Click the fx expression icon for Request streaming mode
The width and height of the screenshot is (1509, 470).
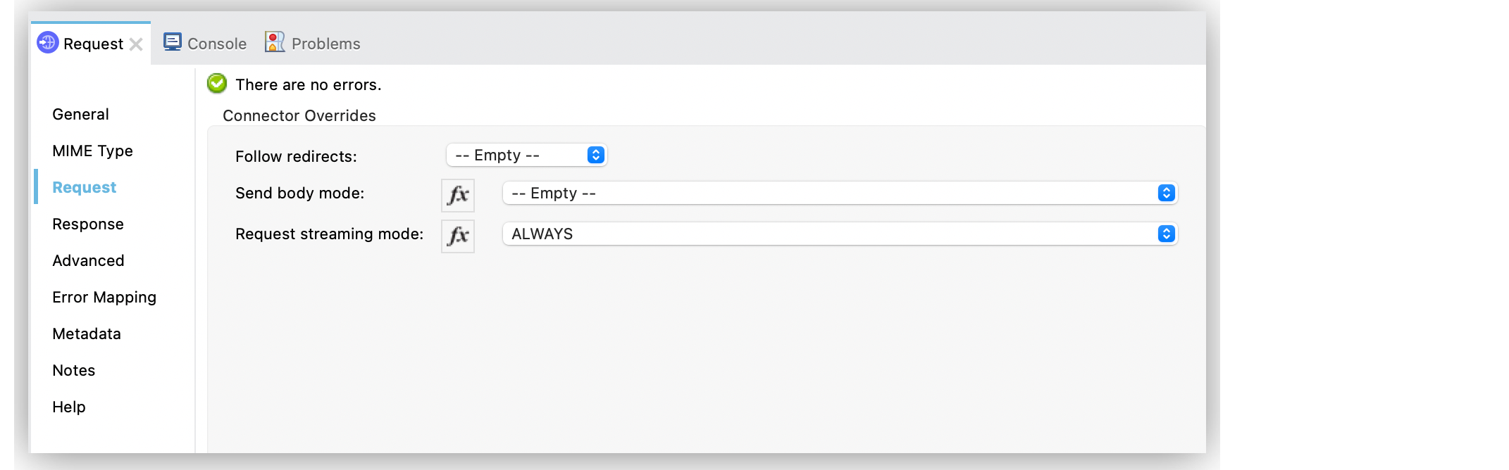[x=458, y=236]
